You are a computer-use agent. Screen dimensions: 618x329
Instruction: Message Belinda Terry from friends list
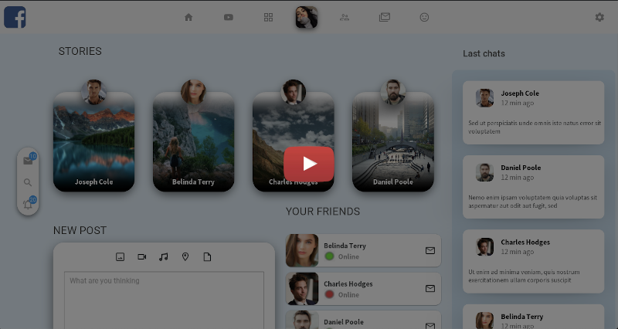(430, 250)
